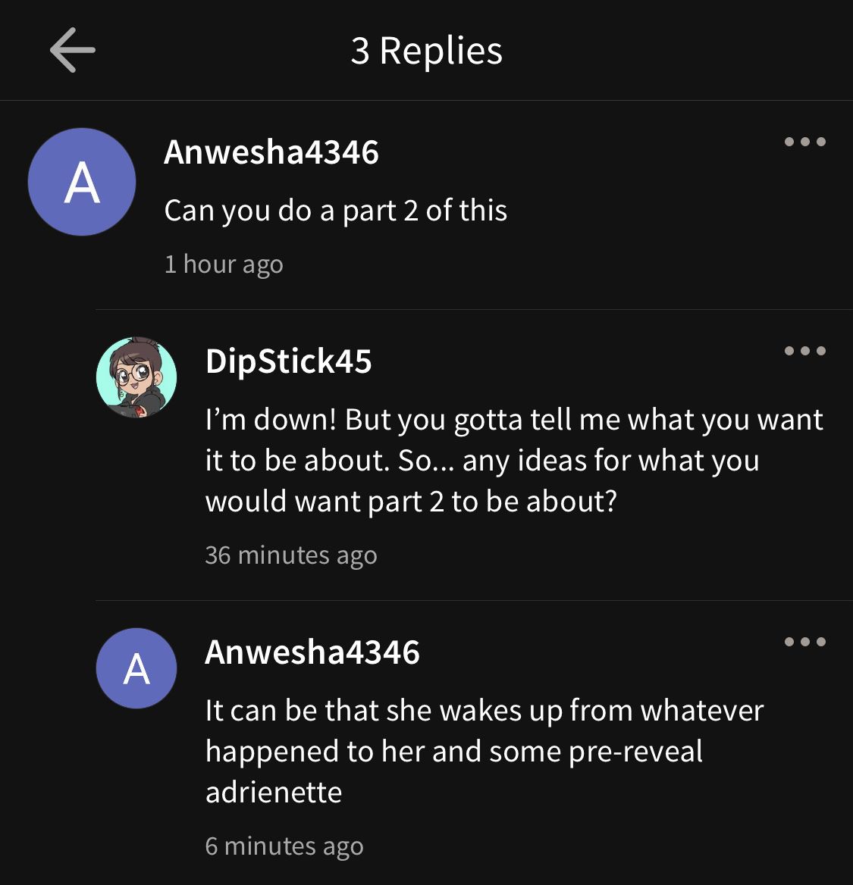Tap the '3 Replies' header title
The image size is (853, 885).
[x=426, y=51]
